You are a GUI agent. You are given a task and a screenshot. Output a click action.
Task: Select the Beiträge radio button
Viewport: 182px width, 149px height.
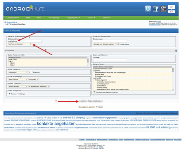pyautogui.click(x=18, y=94)
